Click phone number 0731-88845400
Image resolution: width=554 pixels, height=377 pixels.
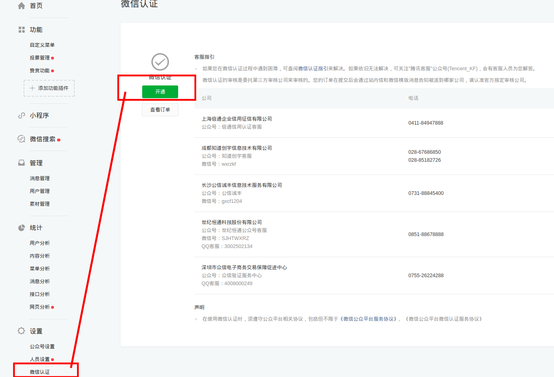pos(426,193)
